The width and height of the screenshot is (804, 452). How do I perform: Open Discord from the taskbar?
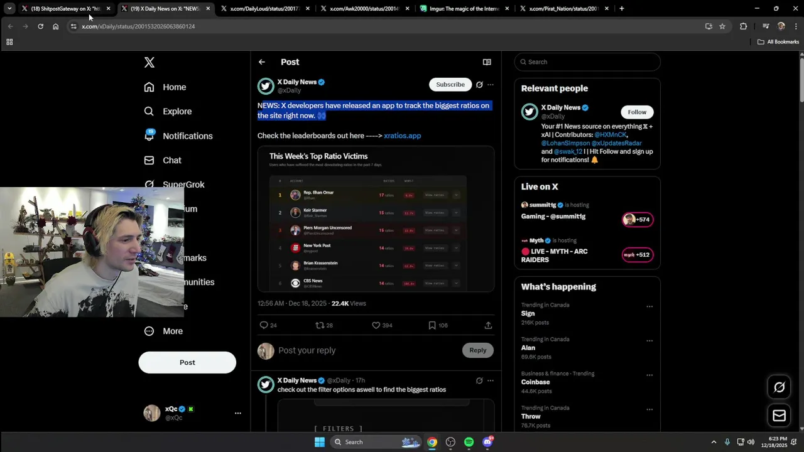click(487, 442)
